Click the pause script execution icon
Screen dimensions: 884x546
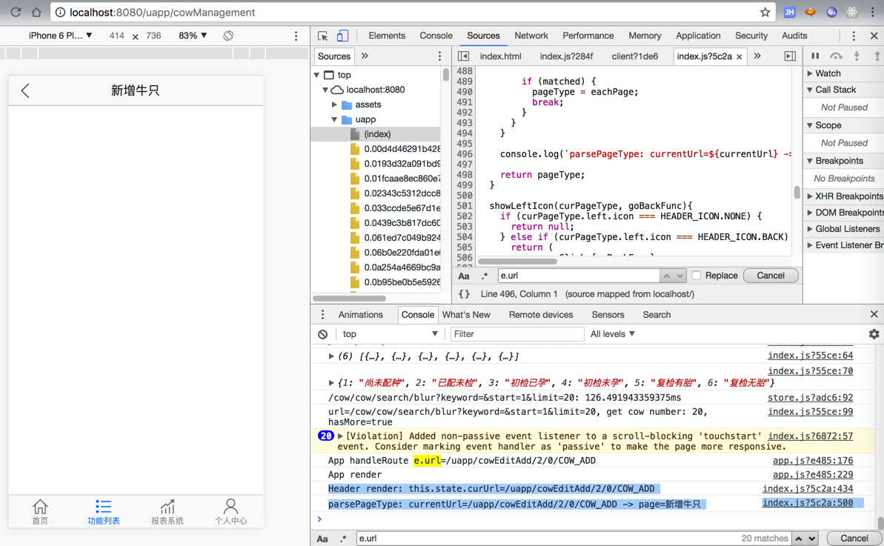tap(815, 56)
